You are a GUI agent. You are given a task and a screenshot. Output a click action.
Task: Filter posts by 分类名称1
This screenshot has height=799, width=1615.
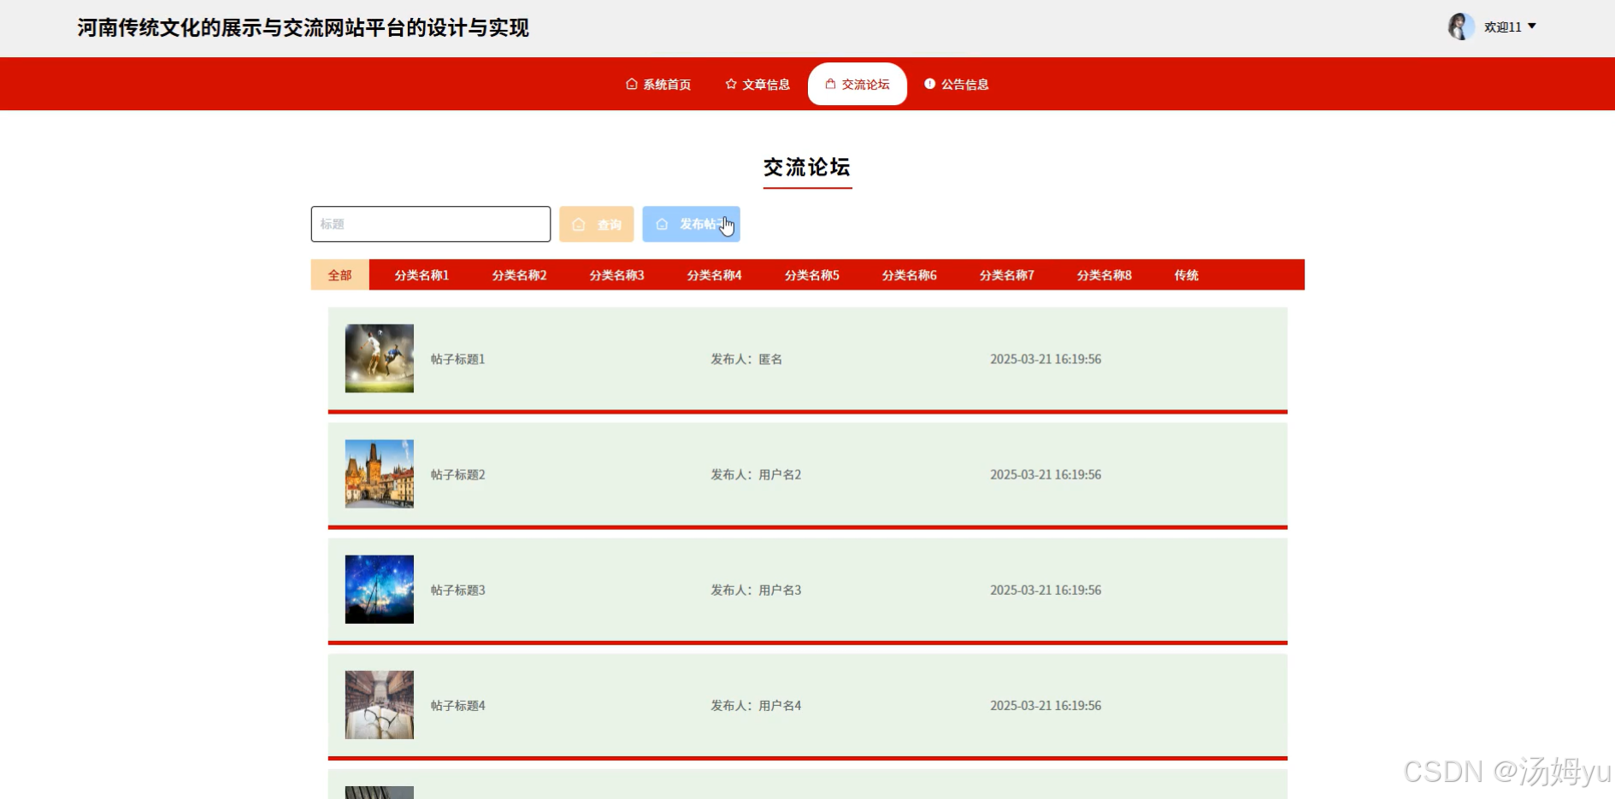pos(421,275)
